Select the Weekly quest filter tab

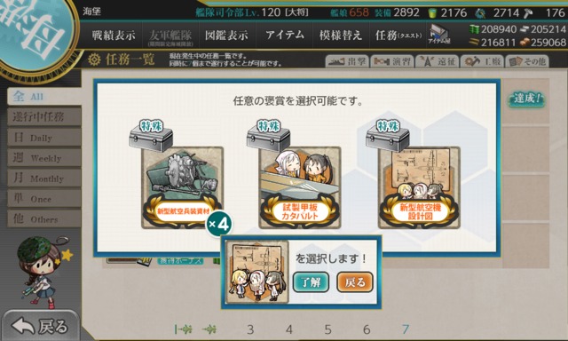(43, 158)
